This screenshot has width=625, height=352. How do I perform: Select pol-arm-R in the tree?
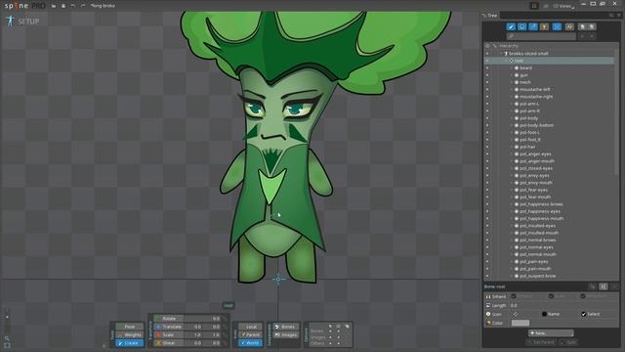coord(529,110)
